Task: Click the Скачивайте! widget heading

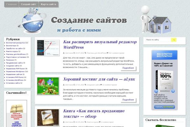Action: point(16,93)
